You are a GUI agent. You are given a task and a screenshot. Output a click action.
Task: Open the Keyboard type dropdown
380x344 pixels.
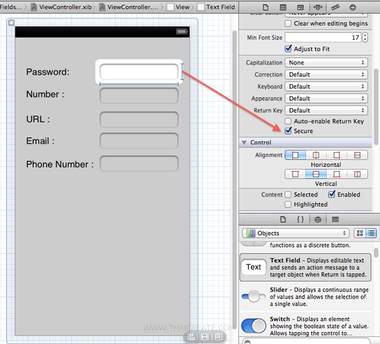pyautogui.click(x=326, y=87)
